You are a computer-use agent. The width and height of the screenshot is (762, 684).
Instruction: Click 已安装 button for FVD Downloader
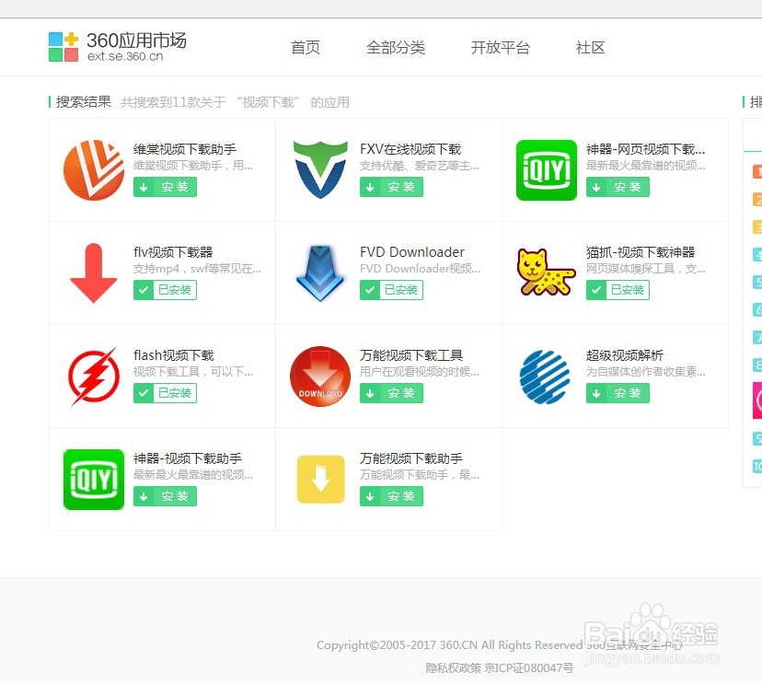pyautogui.click(x=391, y=290)
